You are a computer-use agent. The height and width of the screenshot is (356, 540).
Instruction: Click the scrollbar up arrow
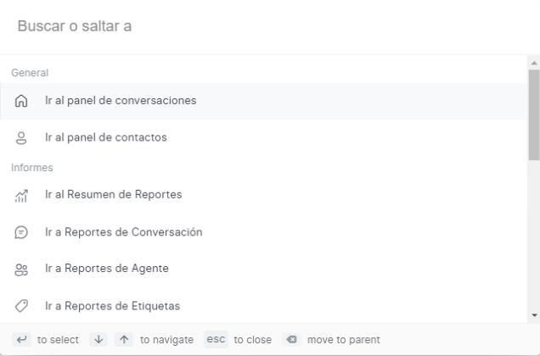click(x=533, y=63)
